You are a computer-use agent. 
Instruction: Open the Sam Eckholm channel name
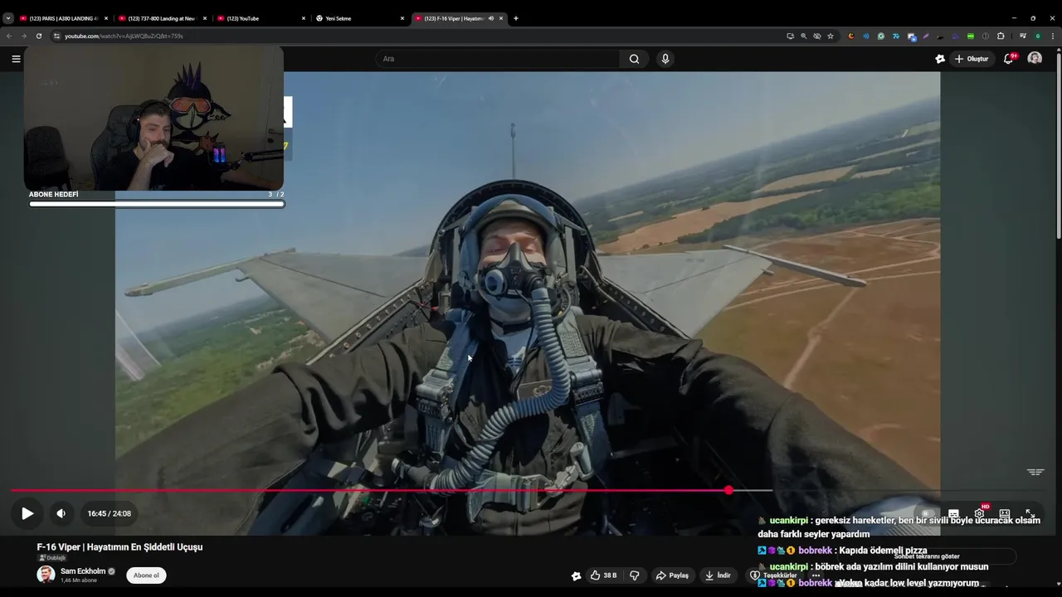pos(84,571)
